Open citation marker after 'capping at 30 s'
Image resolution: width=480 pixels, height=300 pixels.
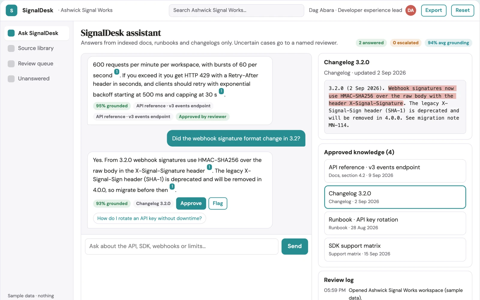221,91
